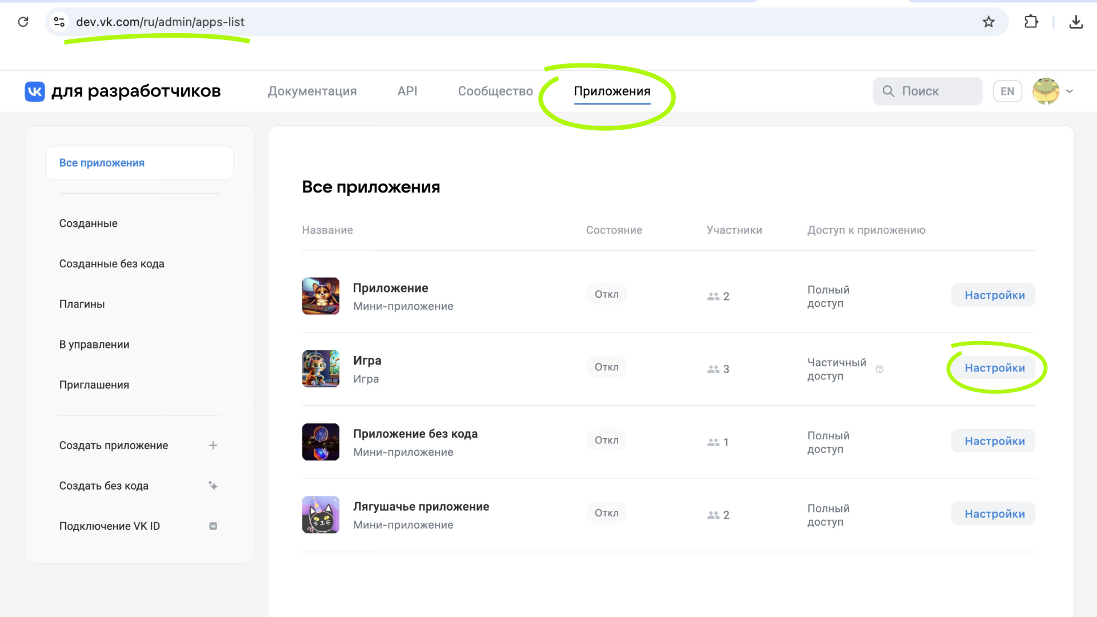Click help icon near Частичный доступ
The height and width of the screenshot is (617, 1097).
879,369
